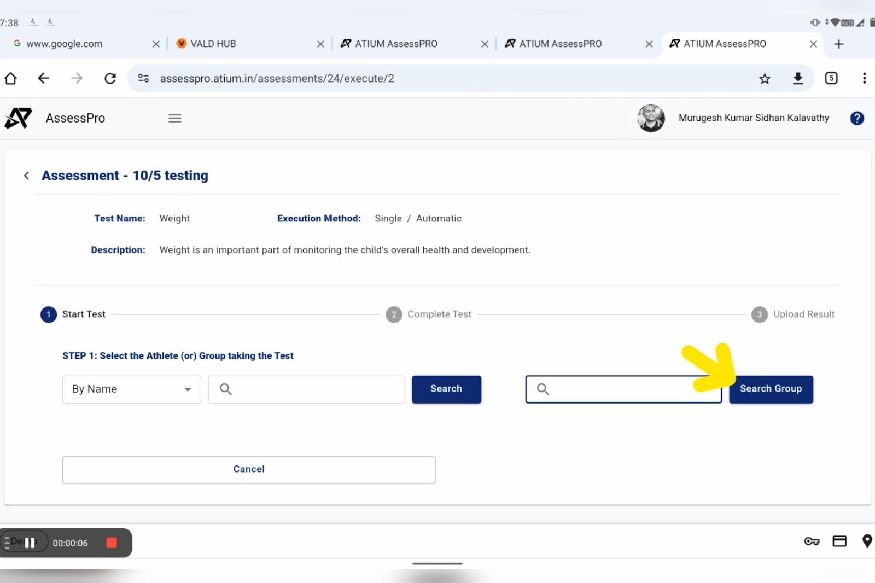Open downloads with the download icon
This screenshot has height=583, width=875.
click(798, 79)
